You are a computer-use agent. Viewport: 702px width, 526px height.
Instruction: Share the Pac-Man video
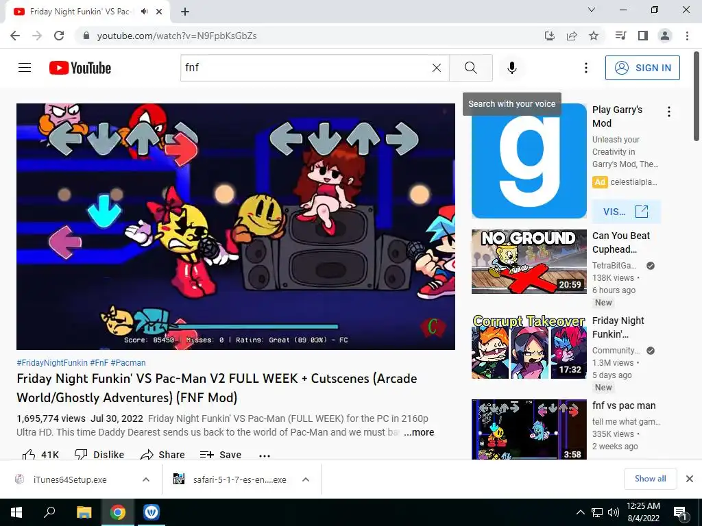pos(162,455)
